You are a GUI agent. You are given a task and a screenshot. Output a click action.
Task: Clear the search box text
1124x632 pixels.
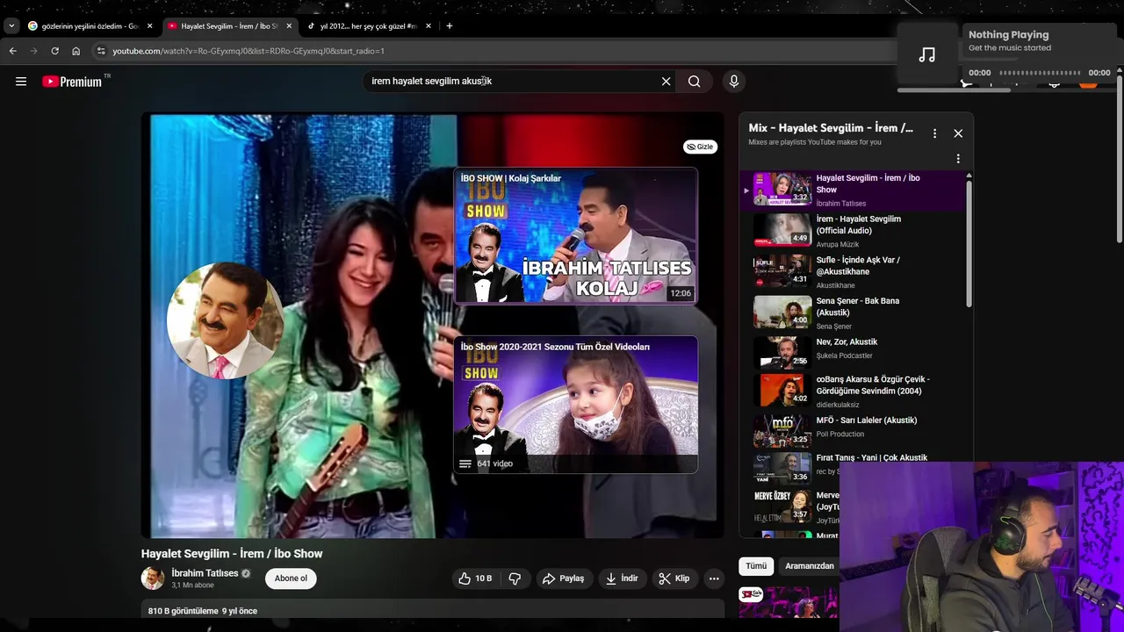pyautogui.click(x=666, y=82)
